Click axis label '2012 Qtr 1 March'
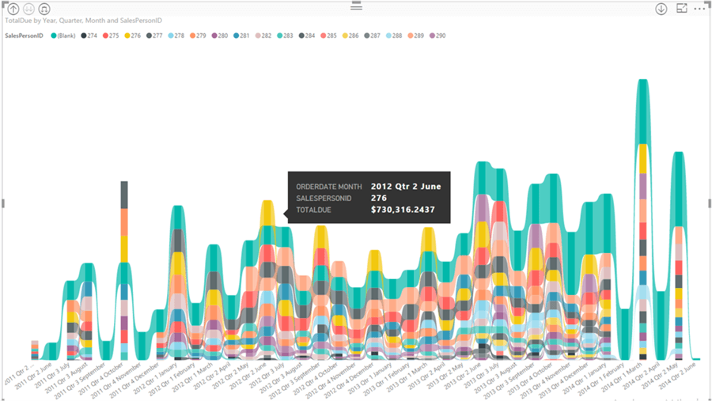This screenshot has width=712, height=401. (x=191, y=376)
